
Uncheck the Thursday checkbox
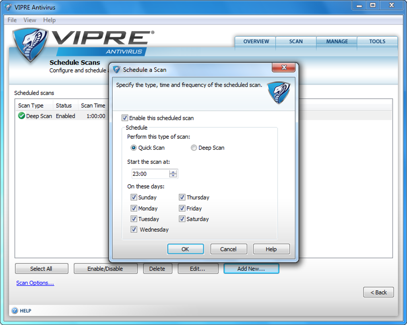(182, 197)
